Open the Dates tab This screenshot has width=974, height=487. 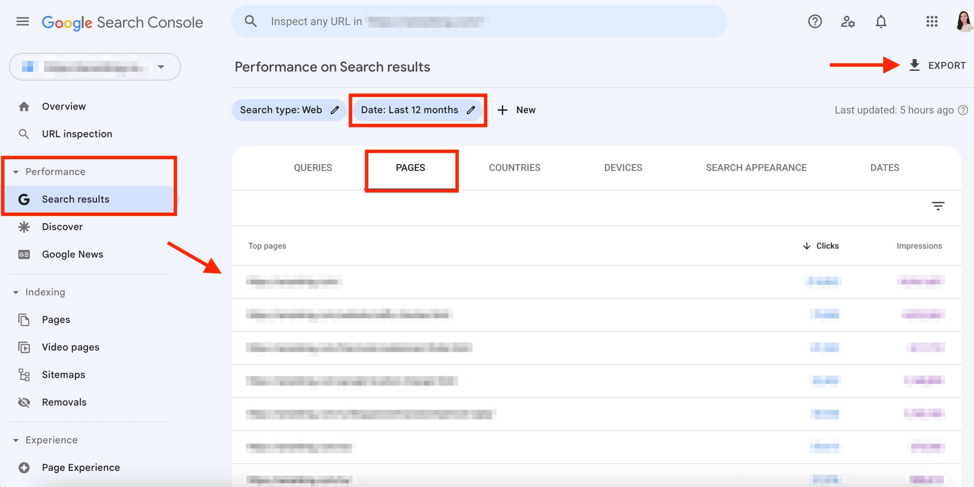pyautogui.click(x=885, y=168)
